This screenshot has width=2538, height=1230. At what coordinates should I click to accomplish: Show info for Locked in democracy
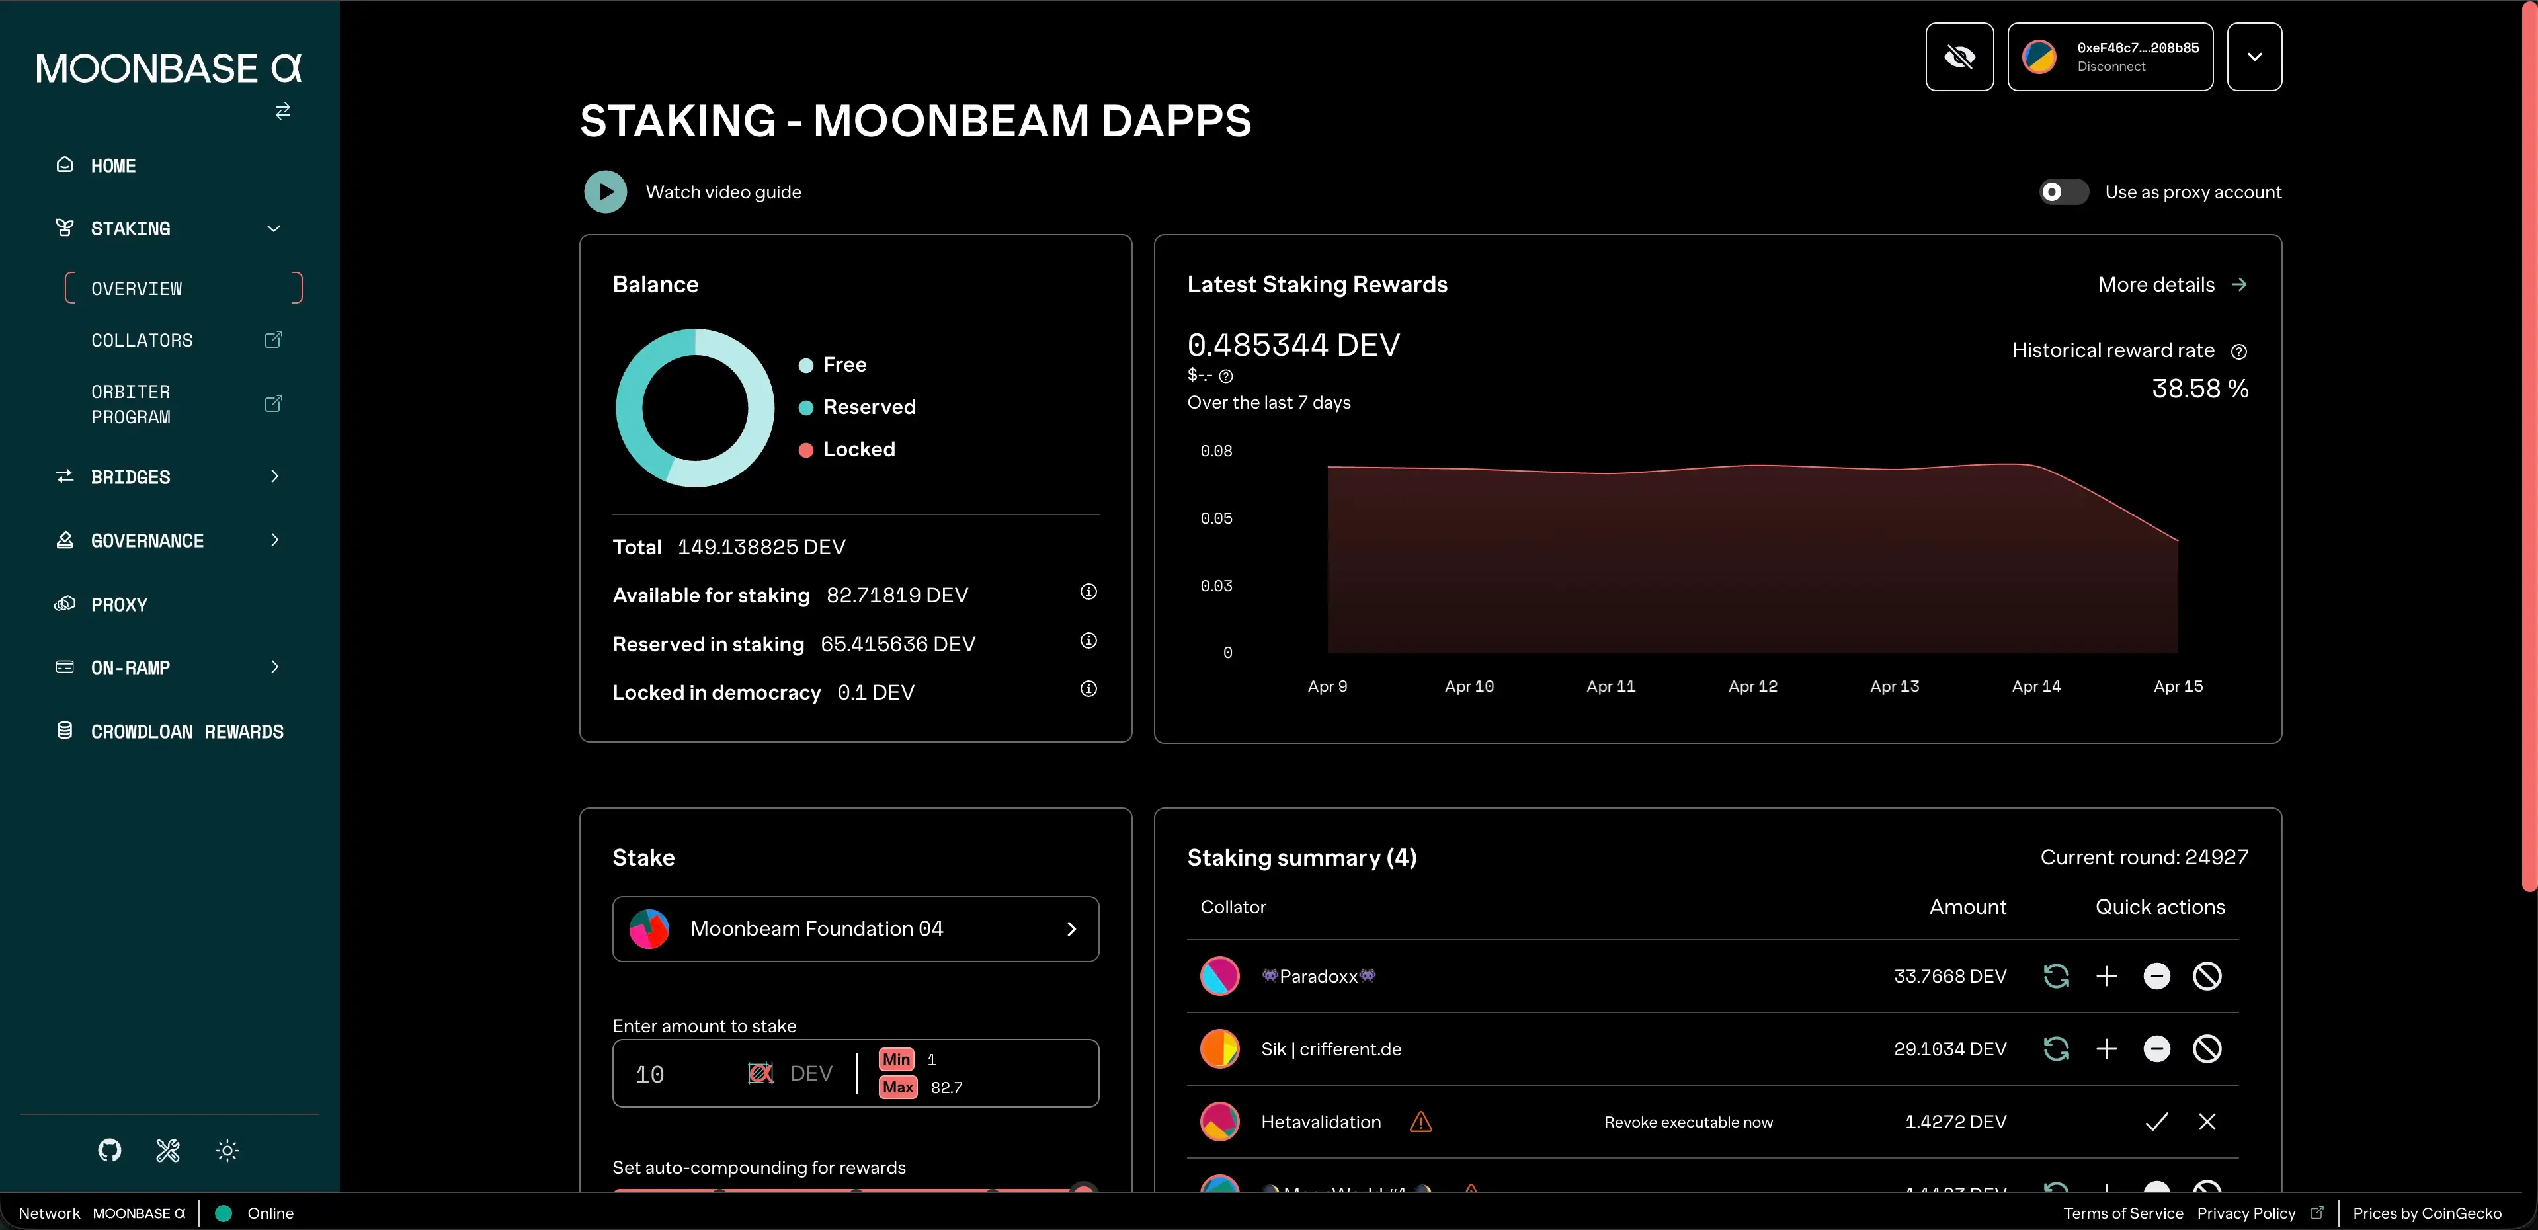(x=1088, y=689)
